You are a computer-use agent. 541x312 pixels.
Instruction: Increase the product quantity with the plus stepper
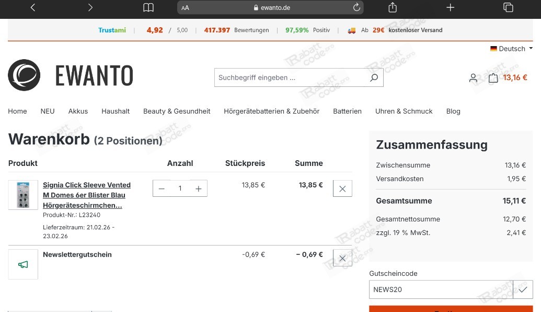point(198,188)
